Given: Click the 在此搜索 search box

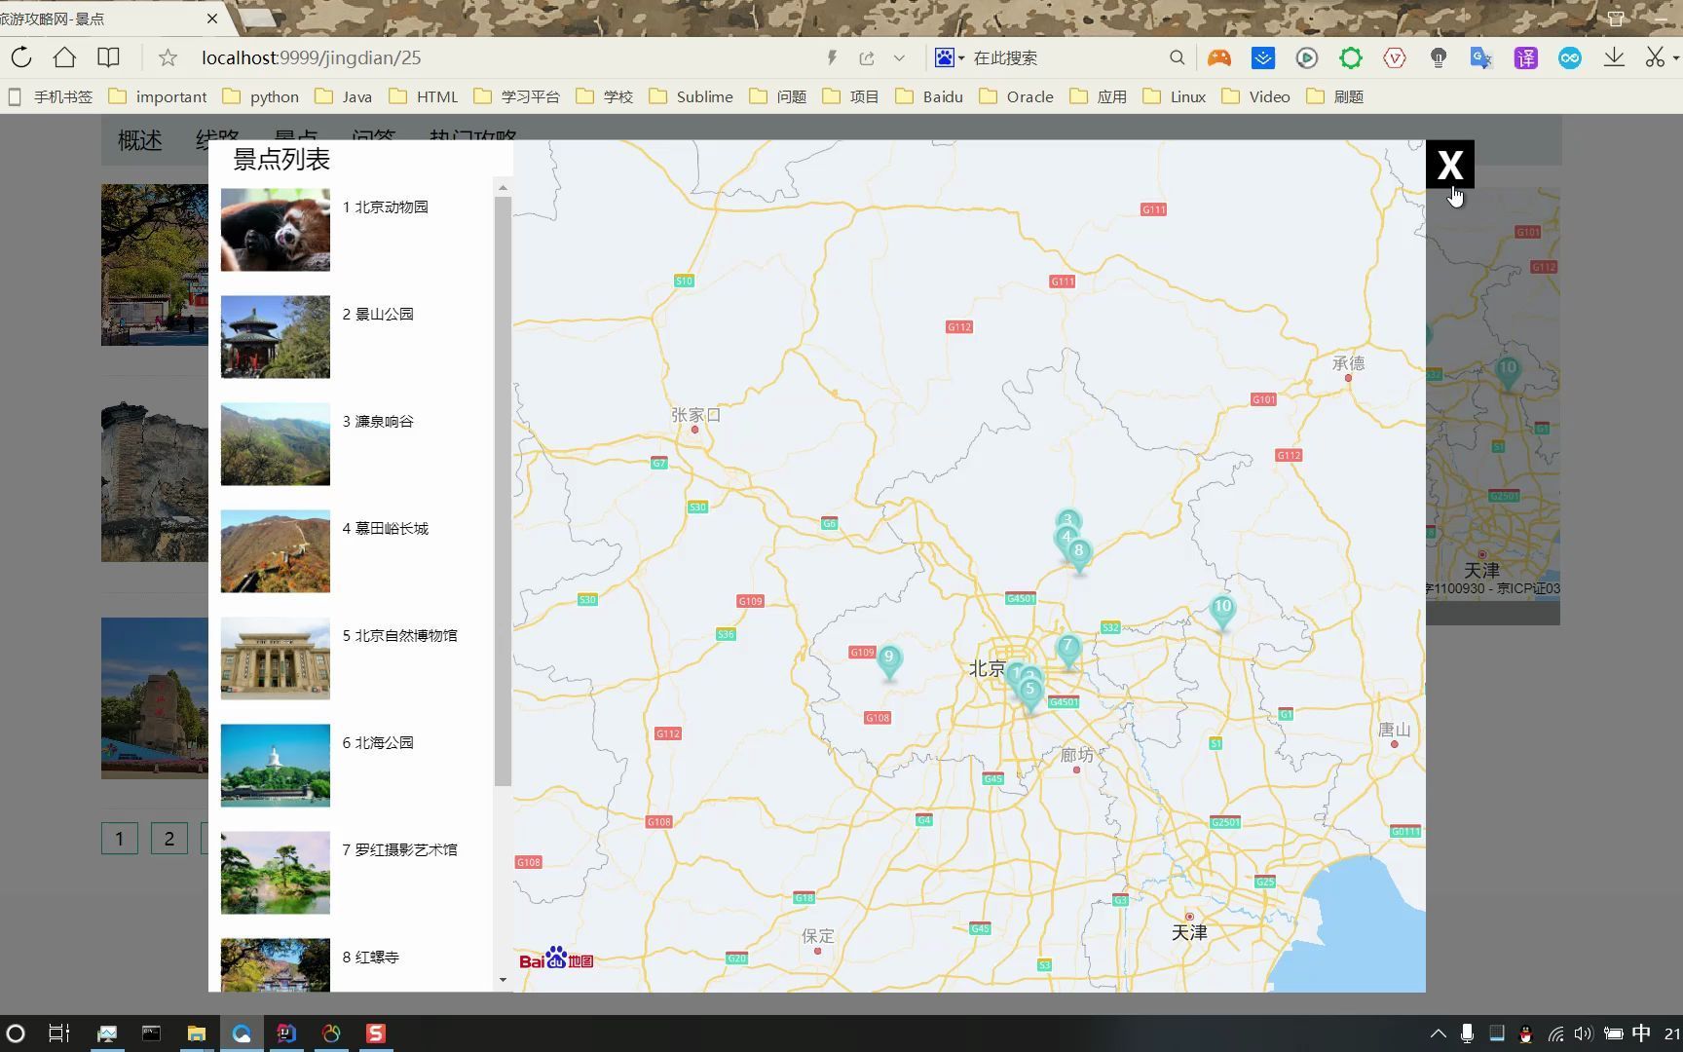Looking at the screenshot, I should (x=1066, y=57).
